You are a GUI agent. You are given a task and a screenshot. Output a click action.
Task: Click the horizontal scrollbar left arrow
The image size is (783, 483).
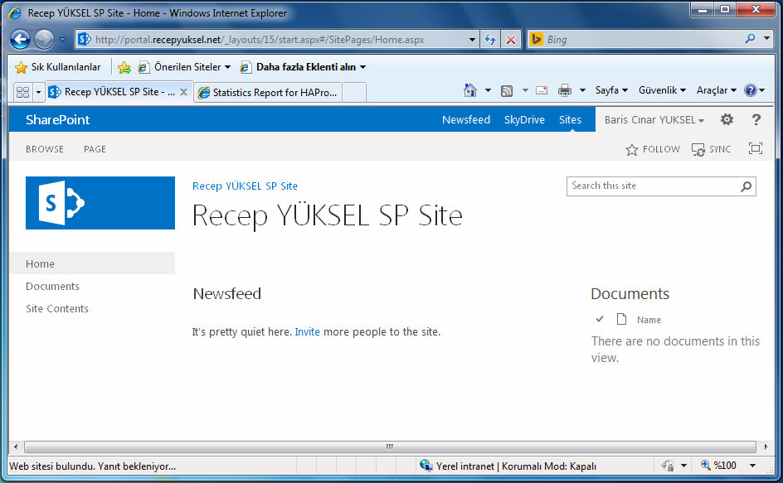(x=16, y=447)
